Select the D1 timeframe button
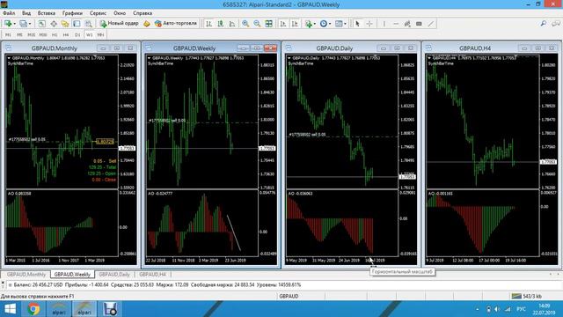This screenshot has width=563, height=317. point(77,35)
